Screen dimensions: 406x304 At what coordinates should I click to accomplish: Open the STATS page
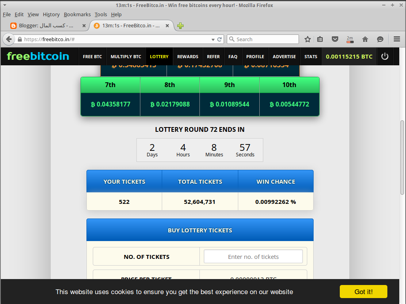(x=311, y=56)
